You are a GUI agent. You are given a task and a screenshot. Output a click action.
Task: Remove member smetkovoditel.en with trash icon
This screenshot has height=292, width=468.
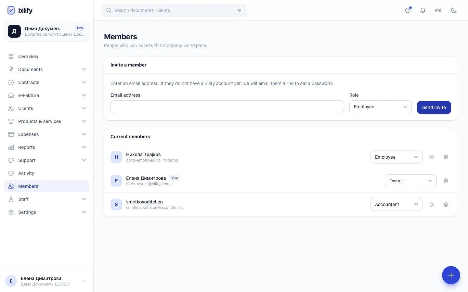coord(446,204)
